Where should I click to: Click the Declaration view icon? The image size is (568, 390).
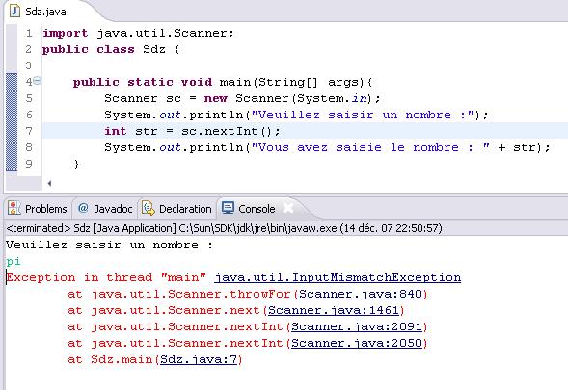pyautogui.click(x=148, y=208)
